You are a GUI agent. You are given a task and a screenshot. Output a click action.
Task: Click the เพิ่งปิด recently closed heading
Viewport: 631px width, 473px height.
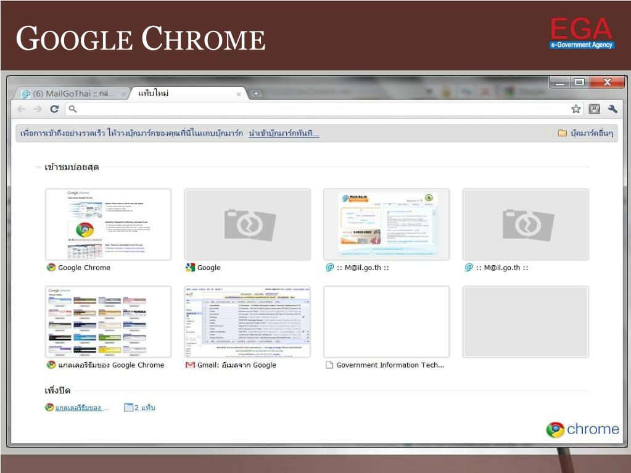[x=57, y=390]
